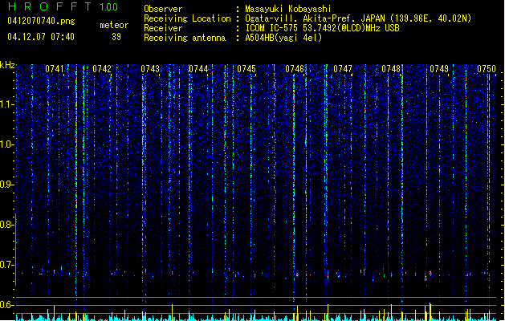Click the Receiving antenna label
This screenshot has width=505, height=321.
point(185,38)
